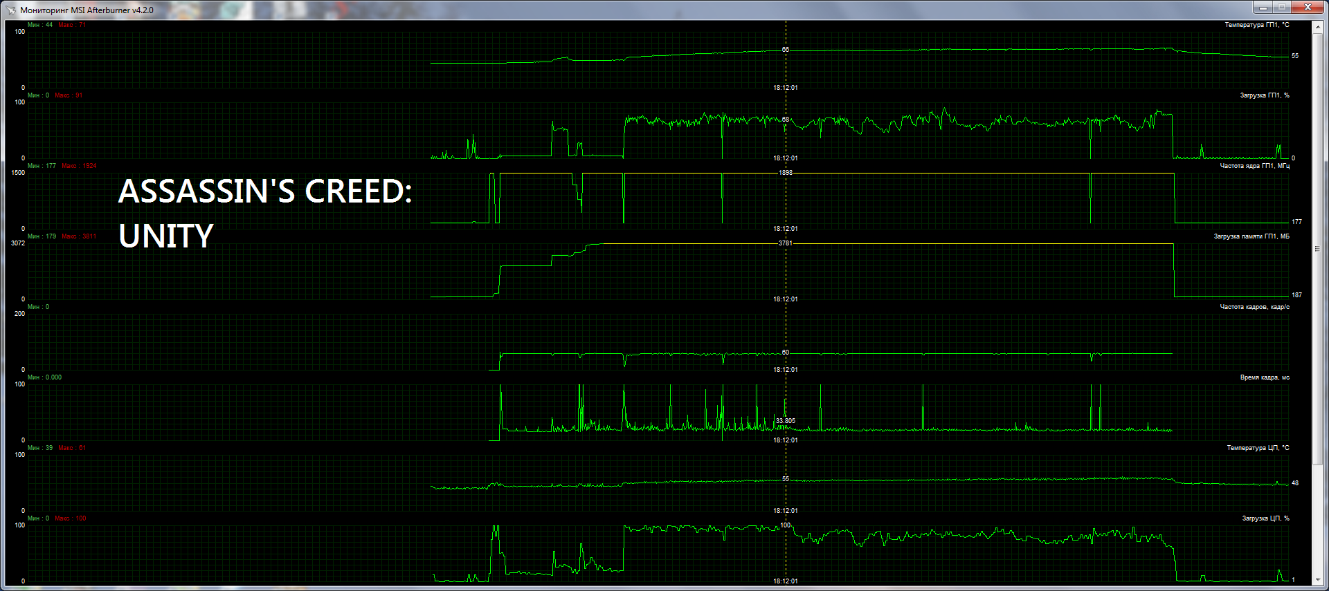Screen dimensions: 1329x591
Task: Click the 'Макс : 71' value
Action: pos(72,25)
